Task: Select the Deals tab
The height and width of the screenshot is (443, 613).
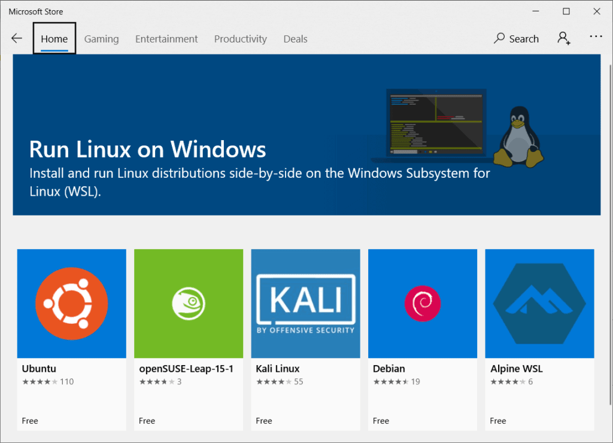Action: pos(295,39)
